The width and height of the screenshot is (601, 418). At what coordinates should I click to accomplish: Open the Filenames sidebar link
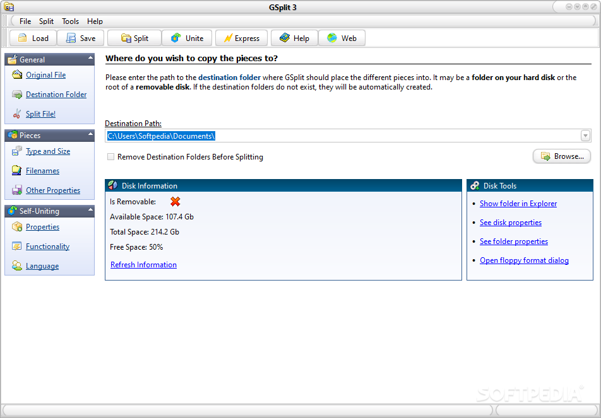42,171
